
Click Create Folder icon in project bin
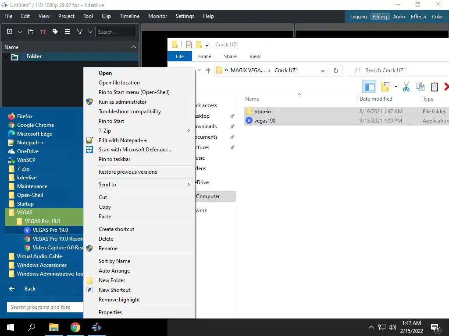(31, 31)
